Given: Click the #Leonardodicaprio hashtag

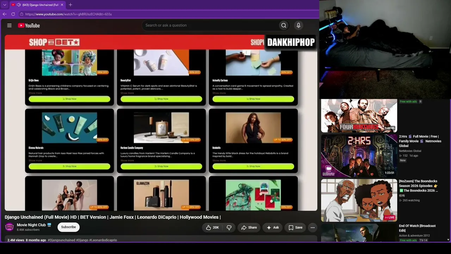Looking at the screenshot, I should pos(103,240).
